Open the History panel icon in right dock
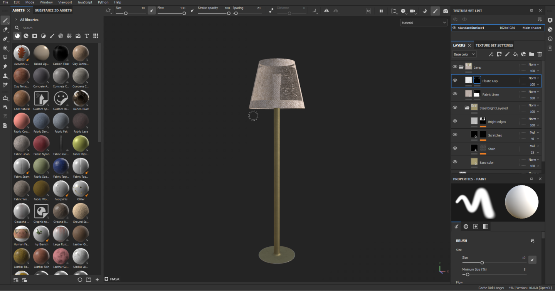Image resolution: width=555 pixels, height=291 pixels. [x=550, y=39]
